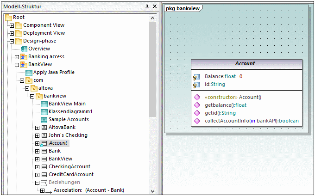The image size is (315, 196).
Task: Click the scroll down arrow in model tree
Action: tap(152, 191)
